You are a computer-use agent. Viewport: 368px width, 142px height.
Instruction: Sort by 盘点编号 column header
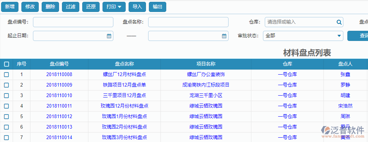59,64
